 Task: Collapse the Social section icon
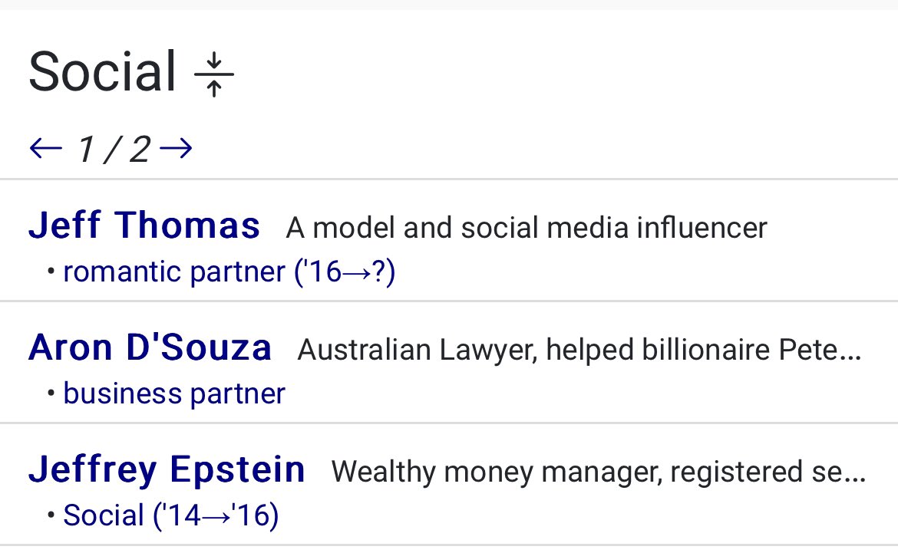tap(214, 74)
